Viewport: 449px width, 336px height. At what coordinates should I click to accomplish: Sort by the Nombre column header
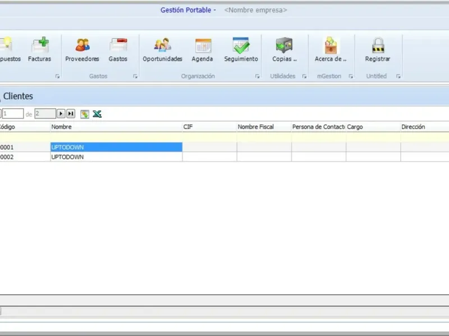(x=116, y=127)
